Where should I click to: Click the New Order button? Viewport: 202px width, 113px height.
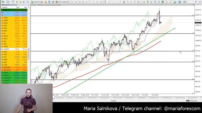pos(37,2)
